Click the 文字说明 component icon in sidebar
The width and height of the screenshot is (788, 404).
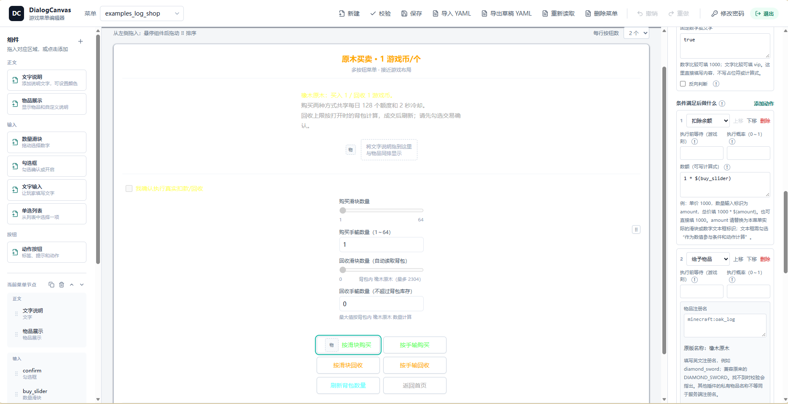pyautogui.click(x=15, y=80)
